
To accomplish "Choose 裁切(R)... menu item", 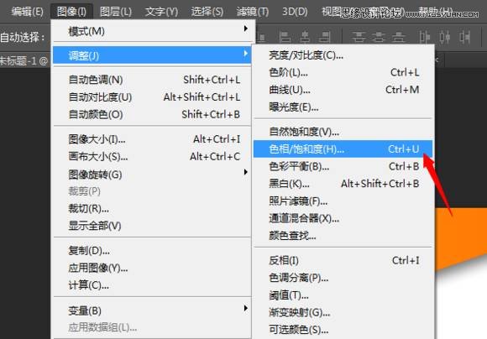I will [152, 208].
